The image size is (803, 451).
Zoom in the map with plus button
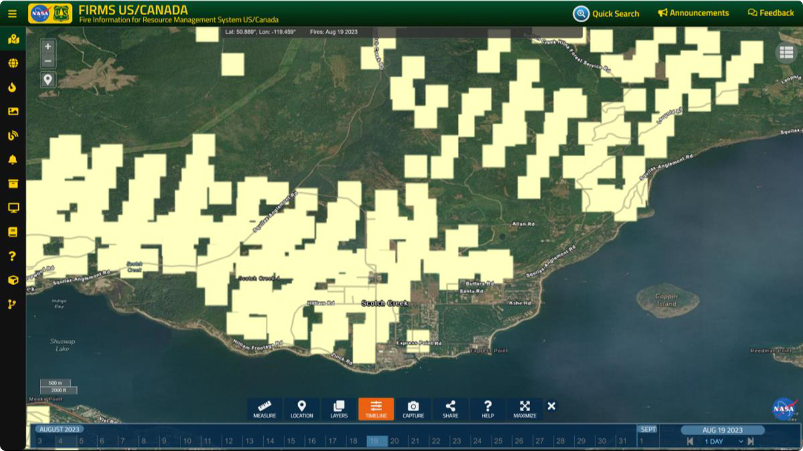48,46
